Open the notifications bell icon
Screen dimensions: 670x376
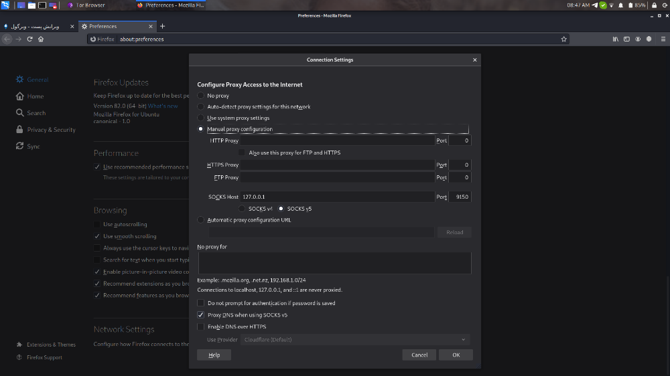click(x=620, y=5)
